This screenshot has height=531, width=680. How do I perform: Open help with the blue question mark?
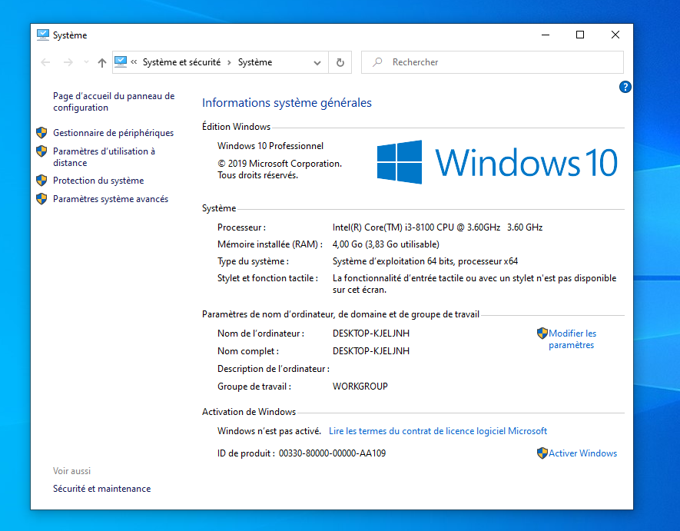pos(625,87)
